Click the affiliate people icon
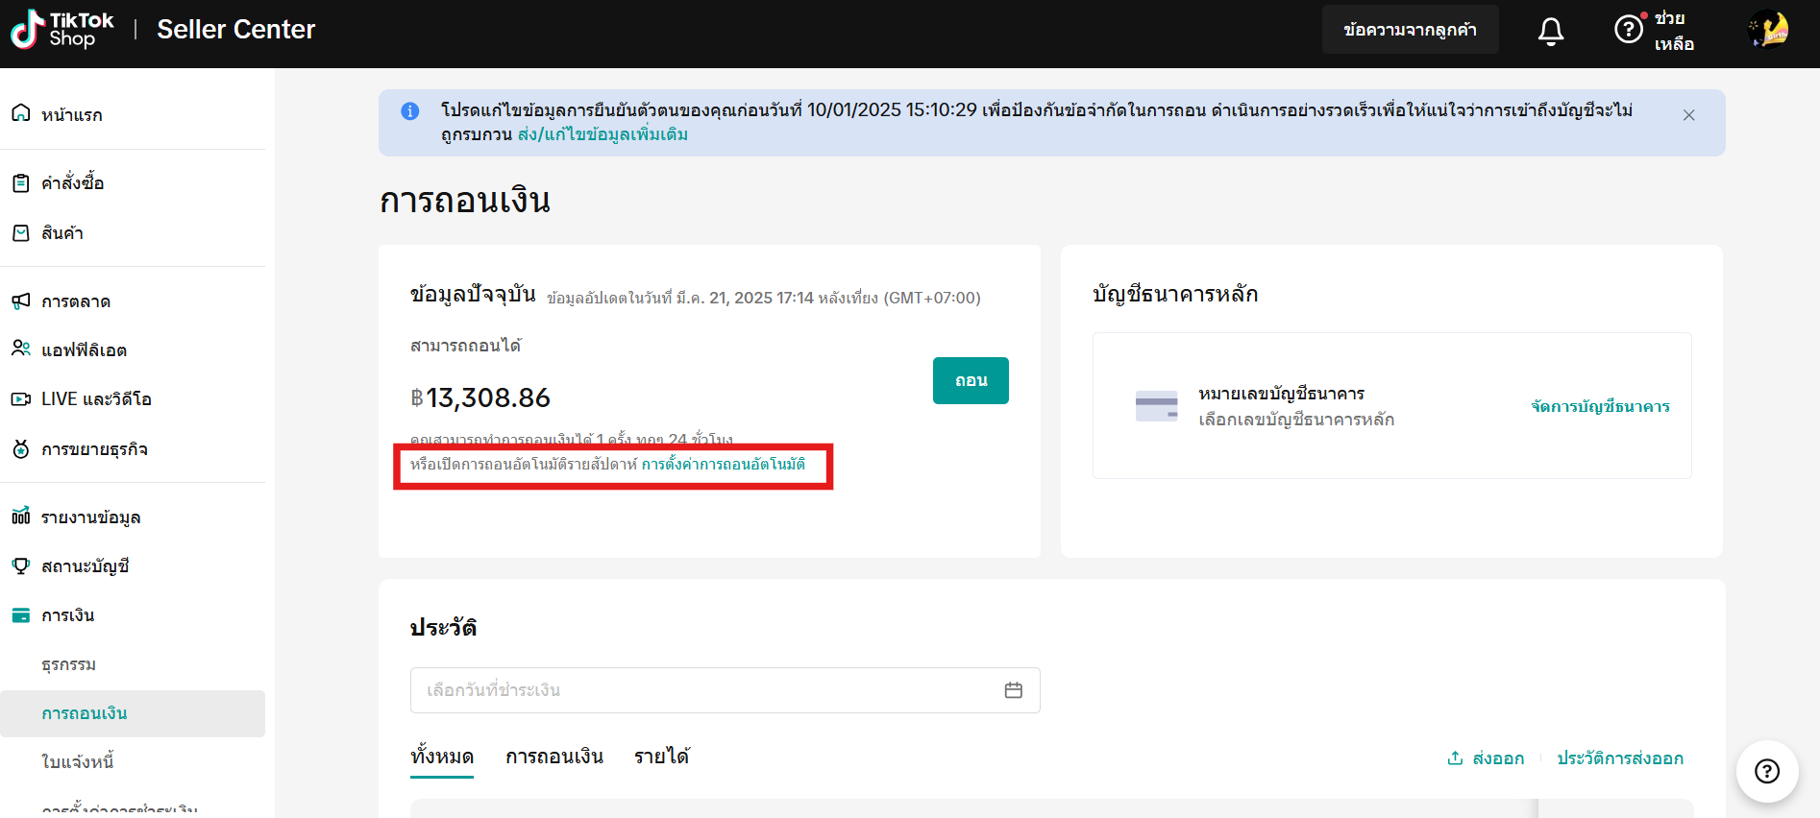 (21, 349)
